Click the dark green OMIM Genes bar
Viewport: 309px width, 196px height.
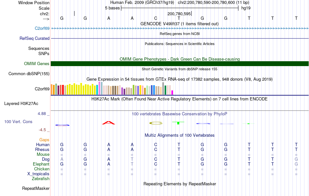pyautogui.click(x=180, y=63)
